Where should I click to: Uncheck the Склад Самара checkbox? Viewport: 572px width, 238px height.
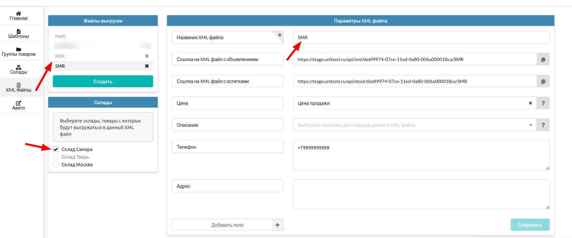coord(56,149)
